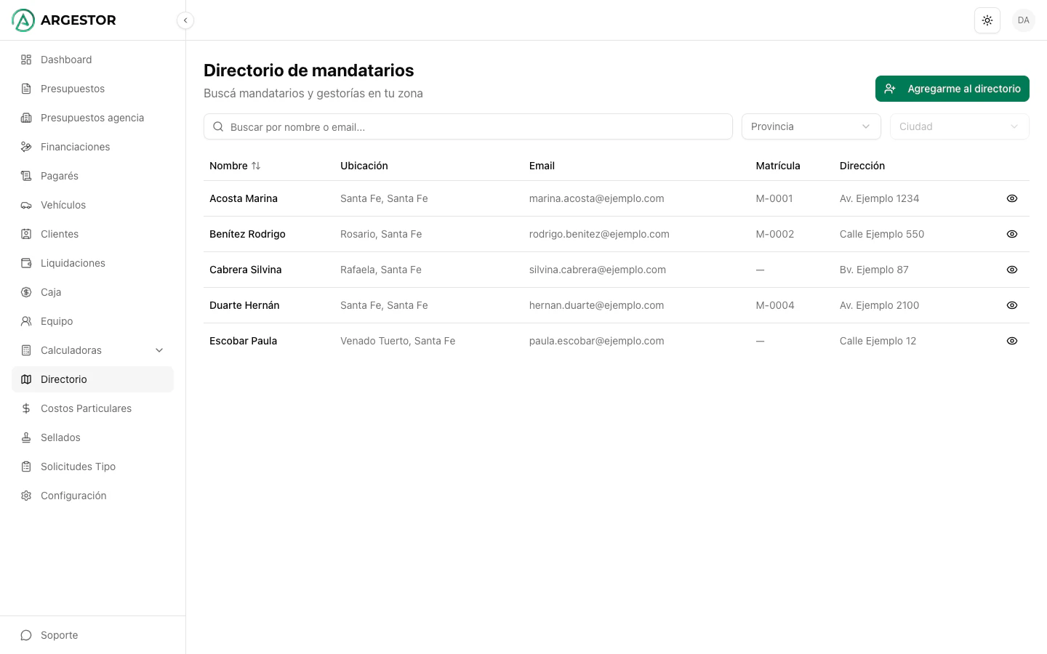Click the Agregarme al directorio button
The image size is (1047, 654).
coord(952,89)
